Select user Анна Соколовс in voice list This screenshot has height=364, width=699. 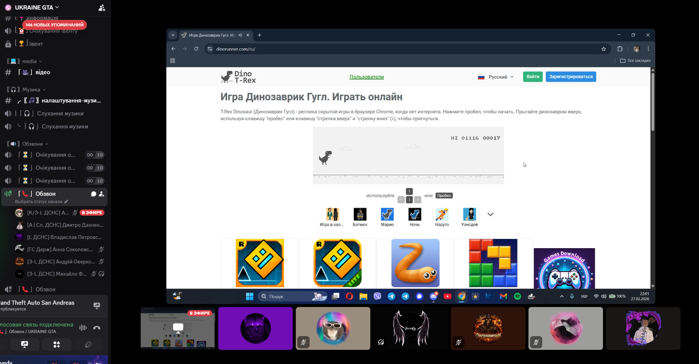click(x=59, y=249)
